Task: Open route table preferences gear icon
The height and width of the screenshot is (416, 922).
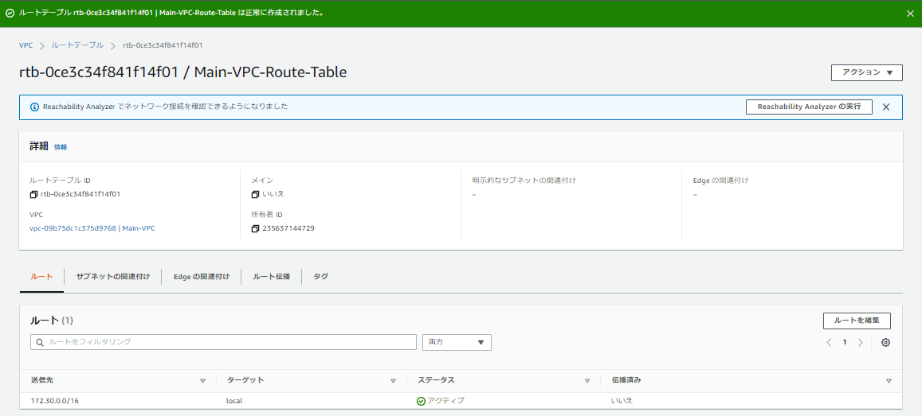Action: [x=885, y=342]
